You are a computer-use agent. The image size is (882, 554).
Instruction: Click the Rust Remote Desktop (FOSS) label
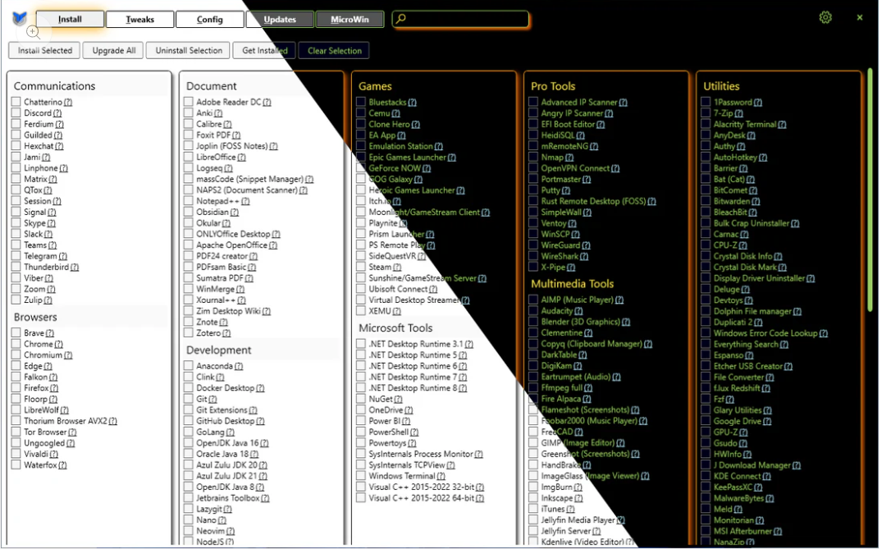pyautogui.click(x=593, y=201)
